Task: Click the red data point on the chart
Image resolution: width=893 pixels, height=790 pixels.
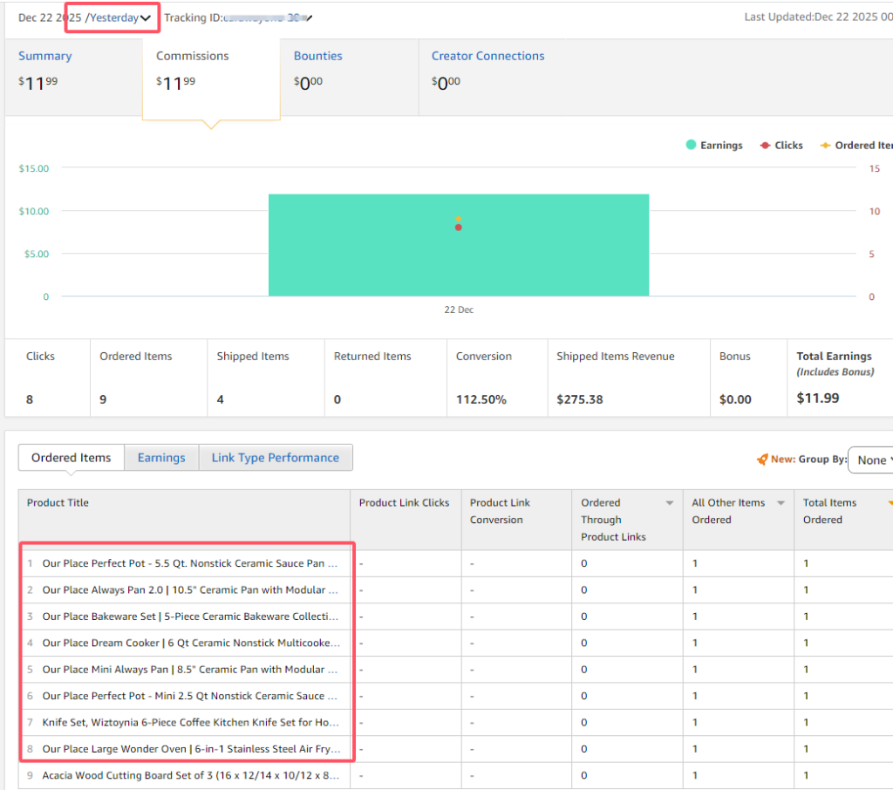Action: click(458, 228)
